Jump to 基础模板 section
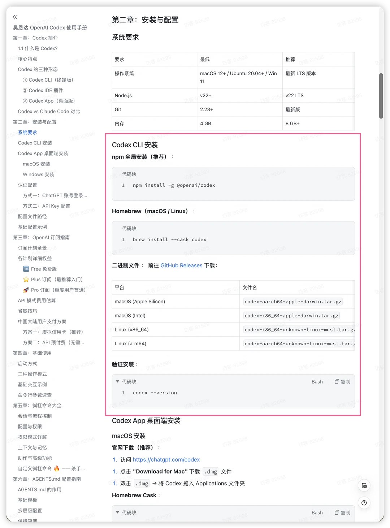The image size is (390, 528). (27, 500)
